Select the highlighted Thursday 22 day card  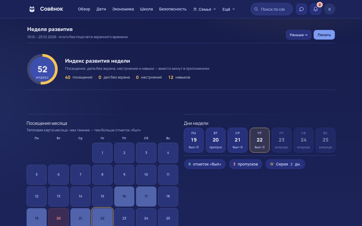(x=260, y=140)
